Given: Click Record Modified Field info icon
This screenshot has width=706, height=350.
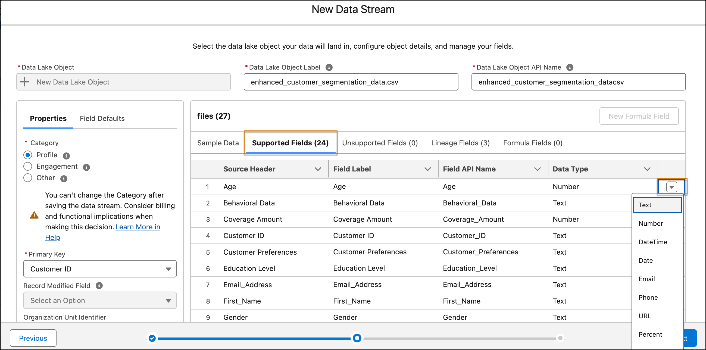Looking at the screenshot, I should (99, 286).
